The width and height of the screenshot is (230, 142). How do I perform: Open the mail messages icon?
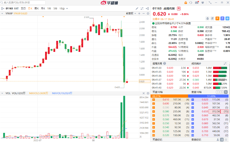[197, 2]
